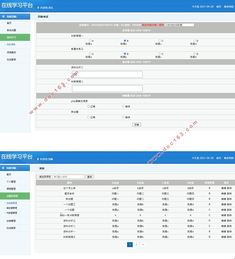Click the 添加 tab above question list
Screen dimensions: 235x259
point(42,168)
